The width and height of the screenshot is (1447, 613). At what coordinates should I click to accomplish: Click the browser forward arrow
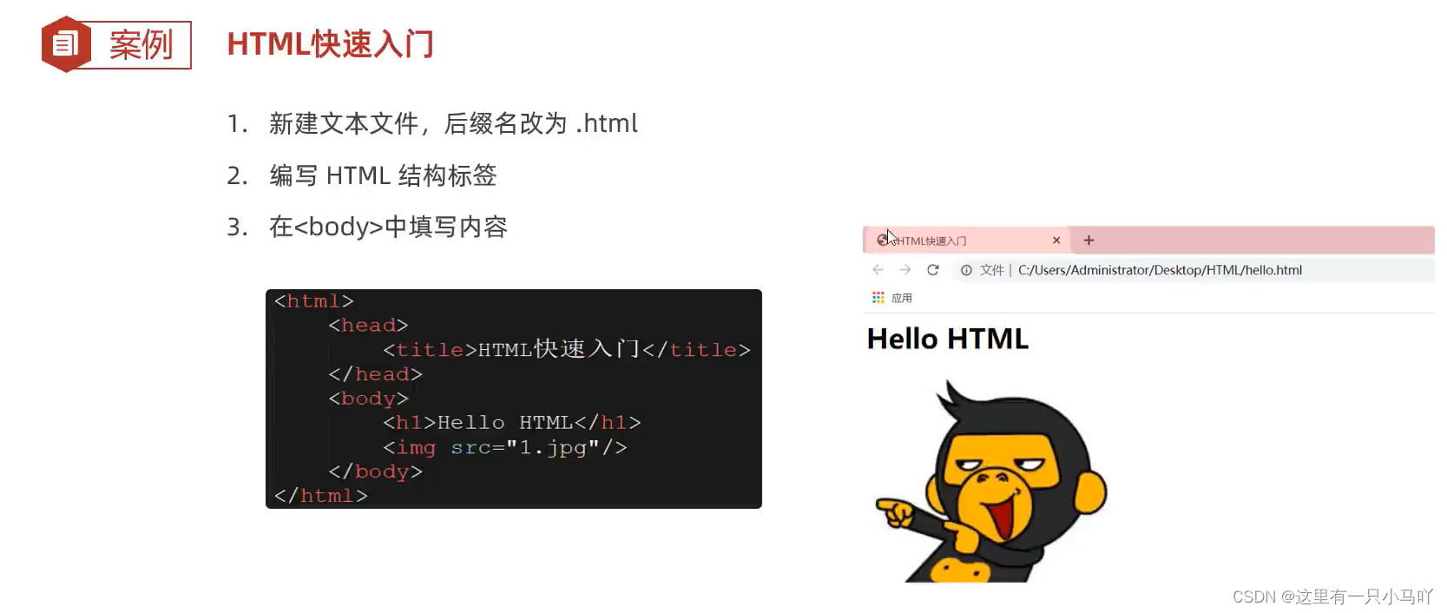point(905,270)
